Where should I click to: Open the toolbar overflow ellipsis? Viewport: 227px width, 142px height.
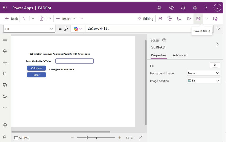click(x=82, y=19)
